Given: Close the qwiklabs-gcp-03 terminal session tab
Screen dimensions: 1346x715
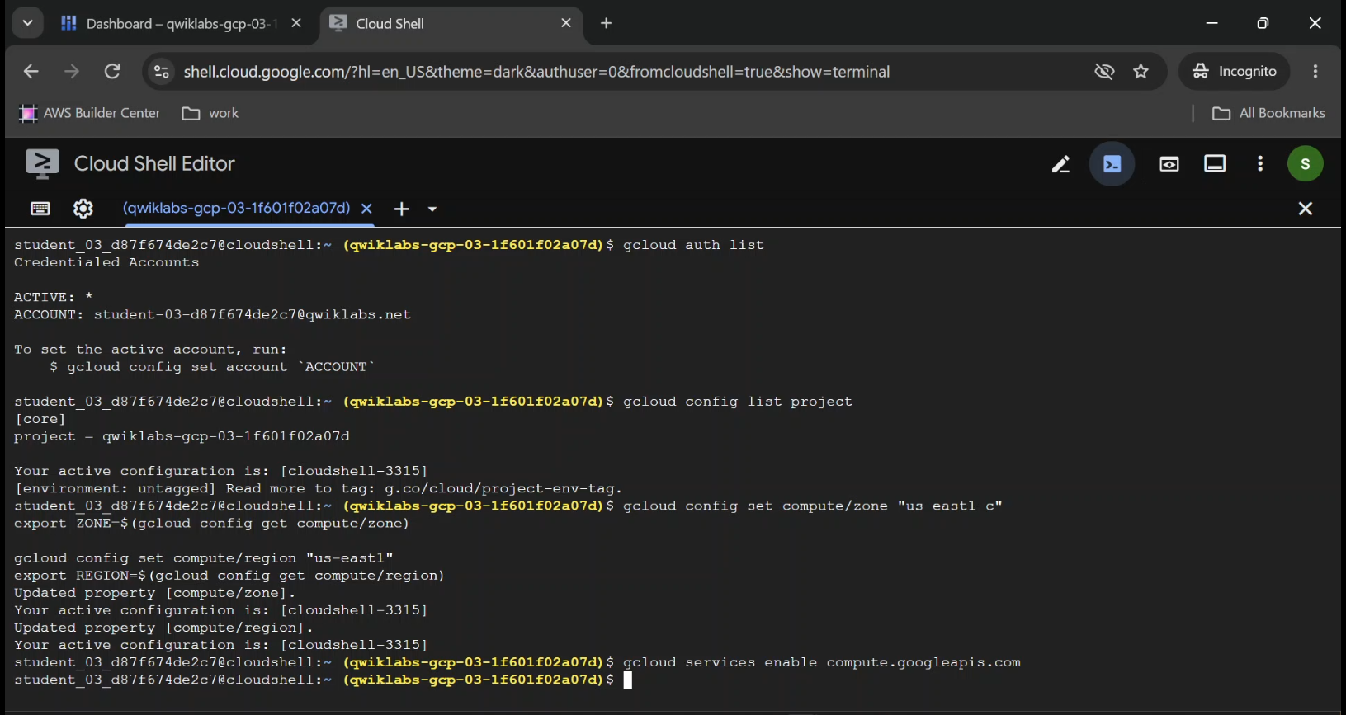Looking at the screenshot, I should pyautogui.click(x=367, y=209).
